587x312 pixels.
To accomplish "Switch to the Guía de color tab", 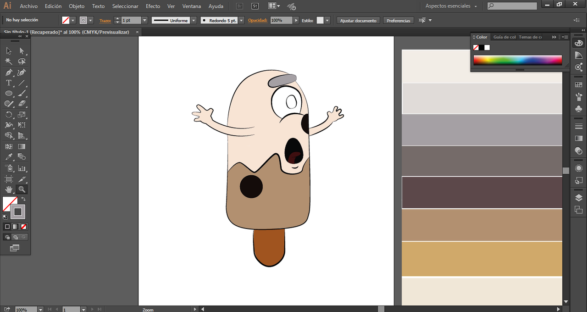I will (x=504, y=37).
